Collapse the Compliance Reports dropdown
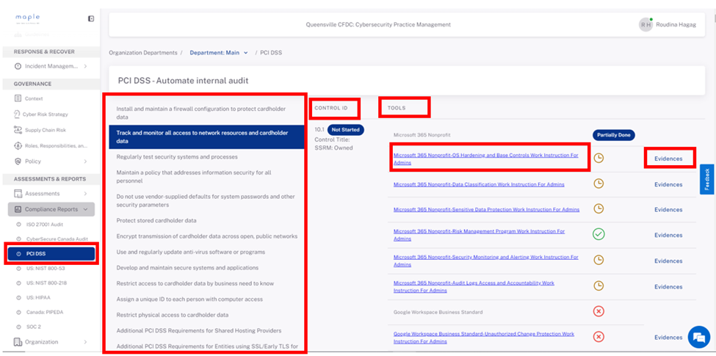 click(x=85, y=209)
